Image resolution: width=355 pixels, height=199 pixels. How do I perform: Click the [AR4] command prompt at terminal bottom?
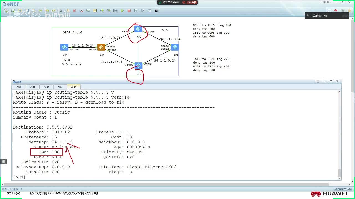click(x=19, y=177)
